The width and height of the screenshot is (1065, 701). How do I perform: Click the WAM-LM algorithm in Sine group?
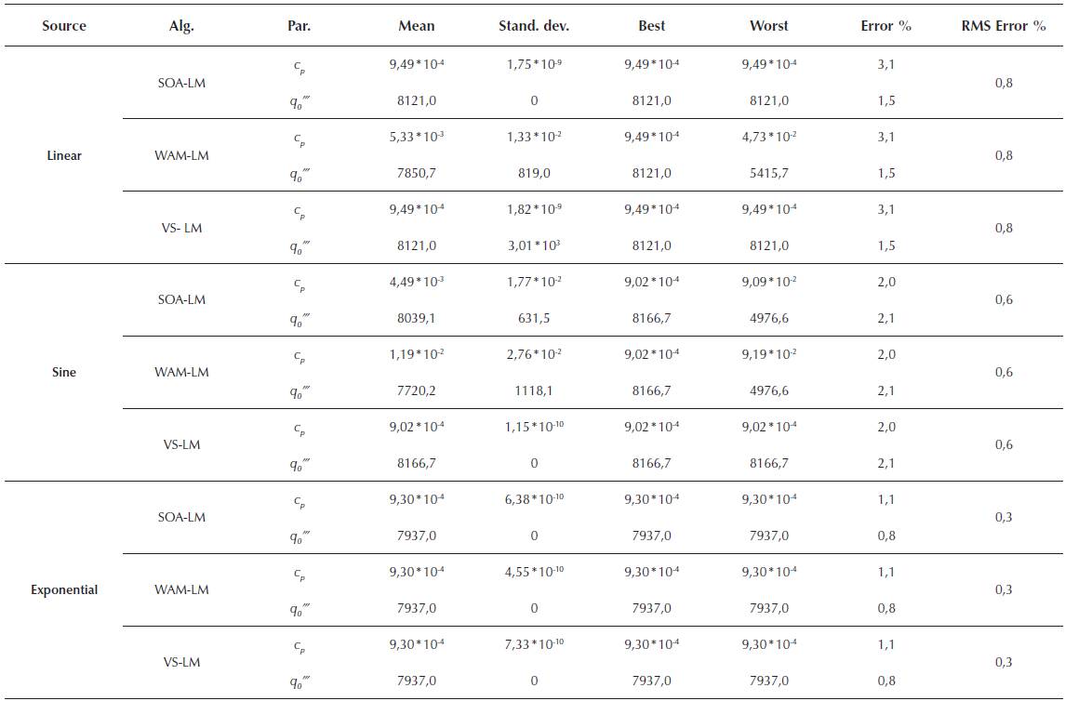point(182,372)
